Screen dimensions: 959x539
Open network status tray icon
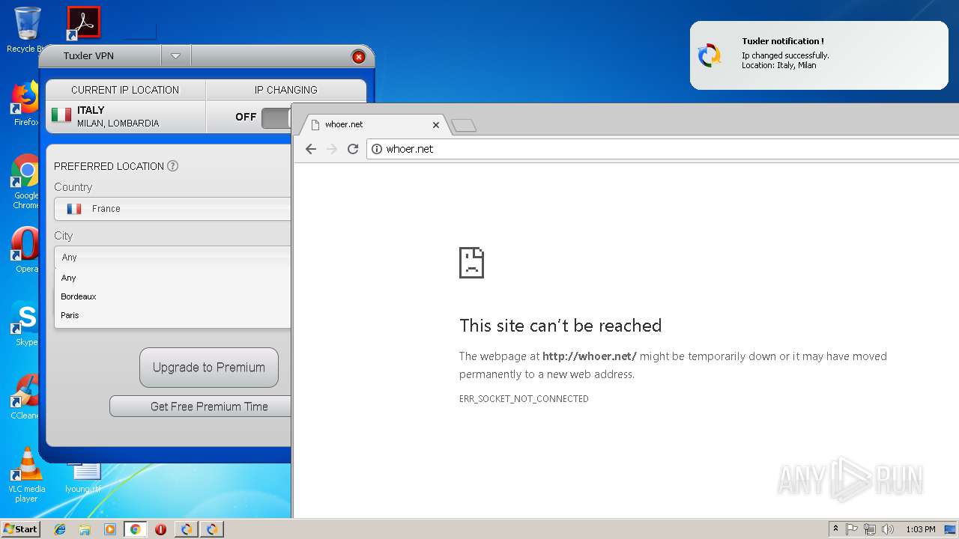[x=870, y=529]
